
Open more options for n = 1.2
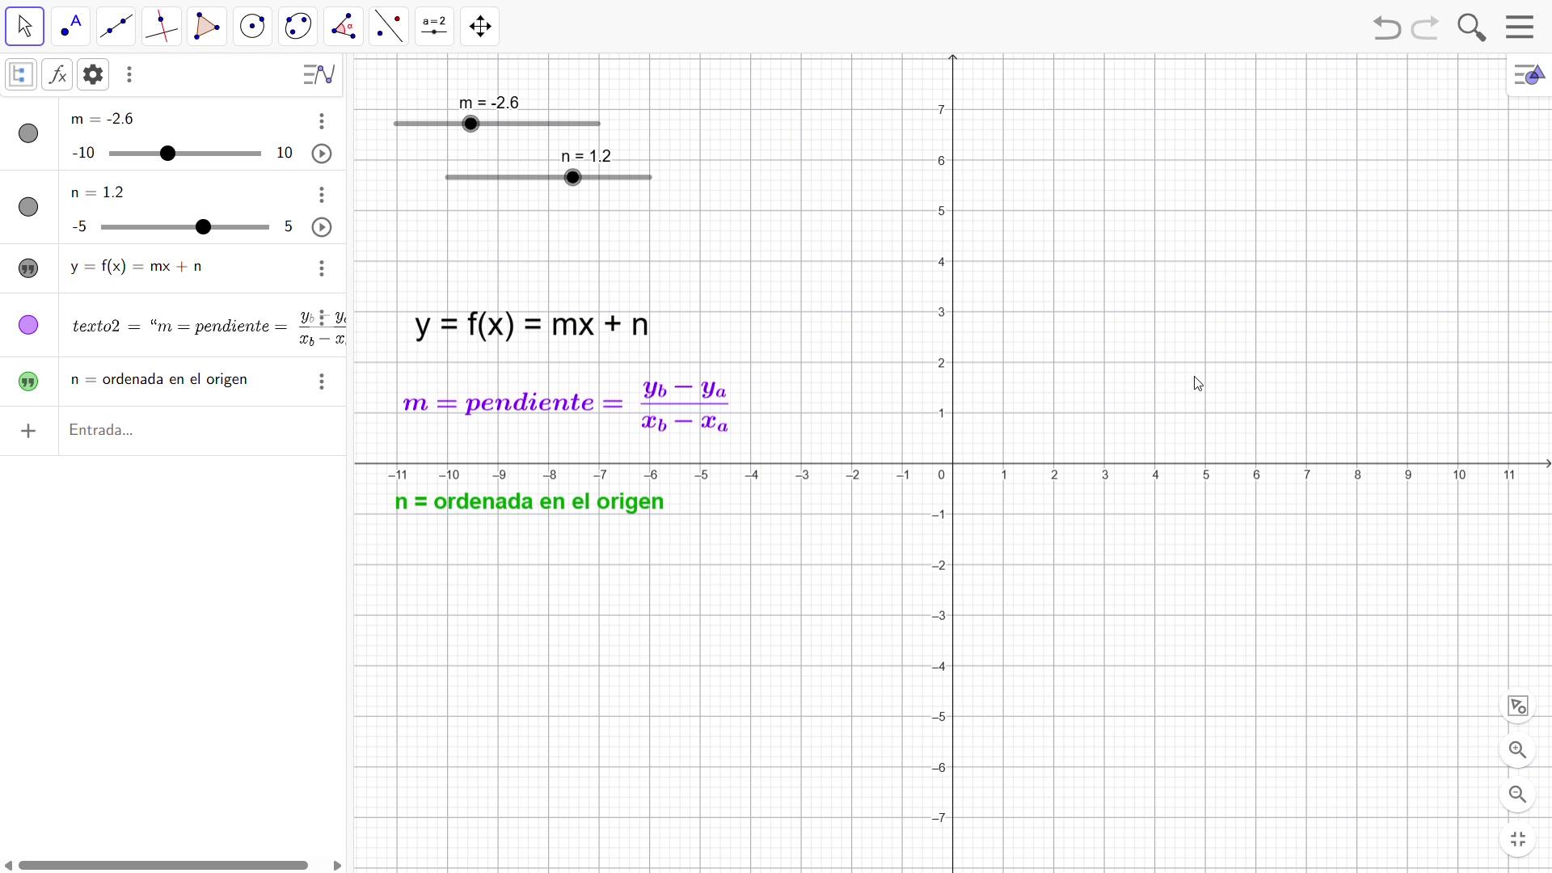(322, 195)
